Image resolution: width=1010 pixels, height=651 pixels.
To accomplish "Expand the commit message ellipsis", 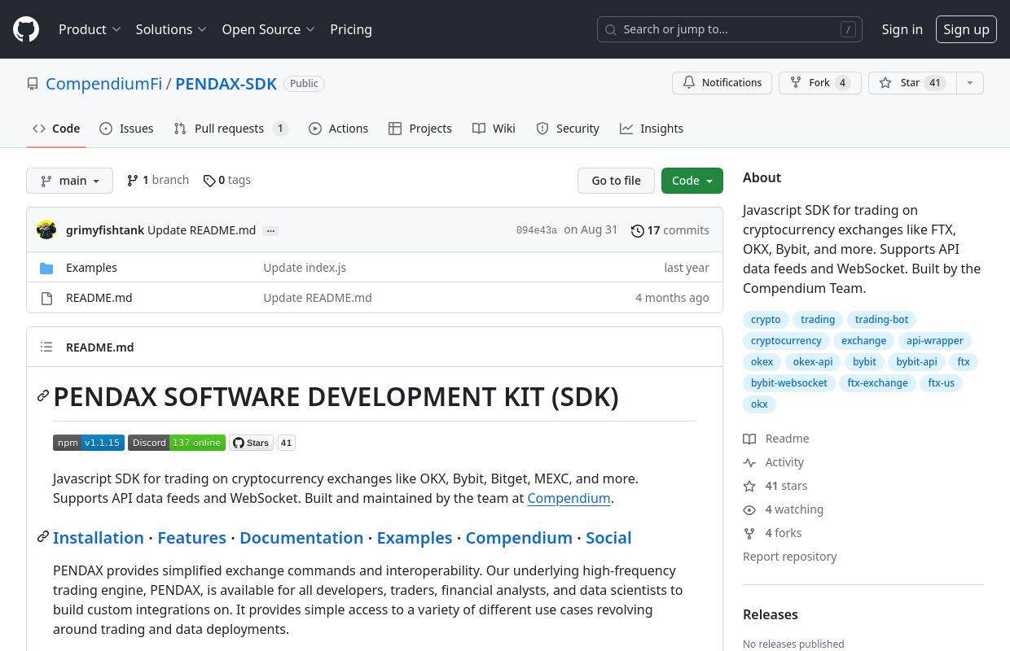I will coord(271,231).
